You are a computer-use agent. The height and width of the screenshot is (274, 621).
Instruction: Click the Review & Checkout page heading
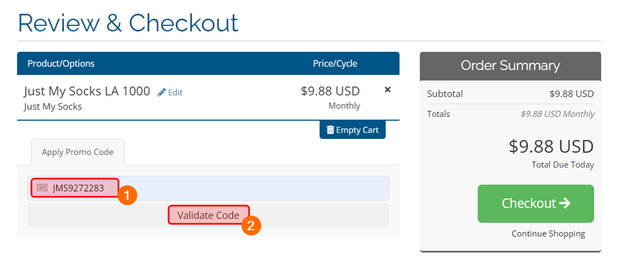128,23
